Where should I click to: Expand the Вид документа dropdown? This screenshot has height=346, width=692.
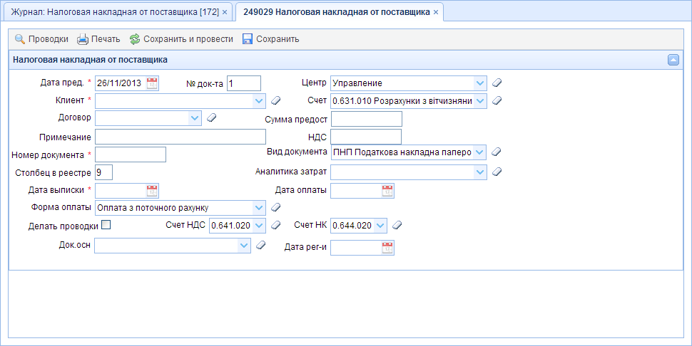pyautogui.click(x=479, y=152)
